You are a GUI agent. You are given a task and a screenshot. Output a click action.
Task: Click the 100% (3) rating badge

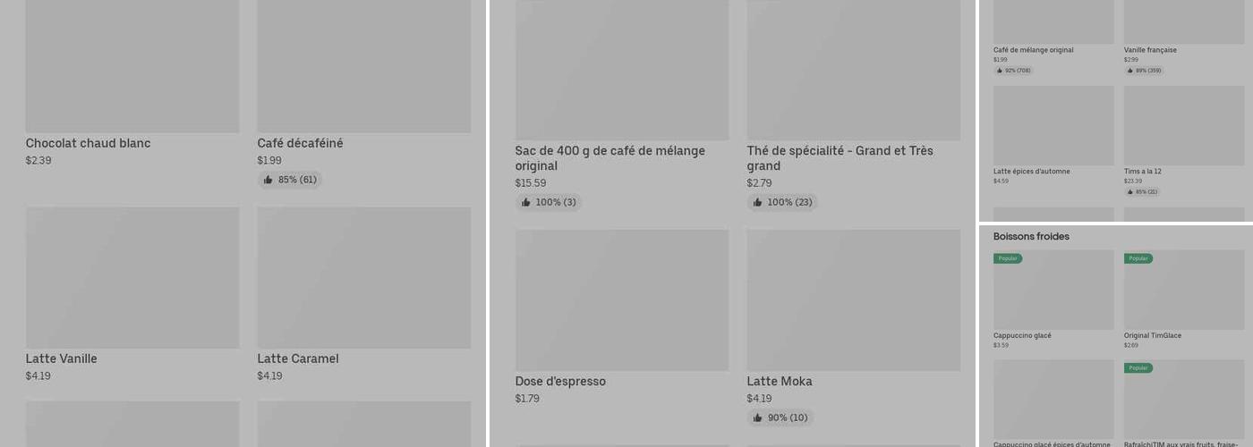[548, 202]
